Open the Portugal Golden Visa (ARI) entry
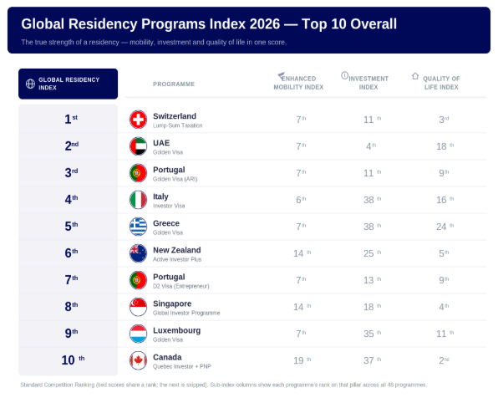The image size is (498, 403). click(x=175, y=173)
